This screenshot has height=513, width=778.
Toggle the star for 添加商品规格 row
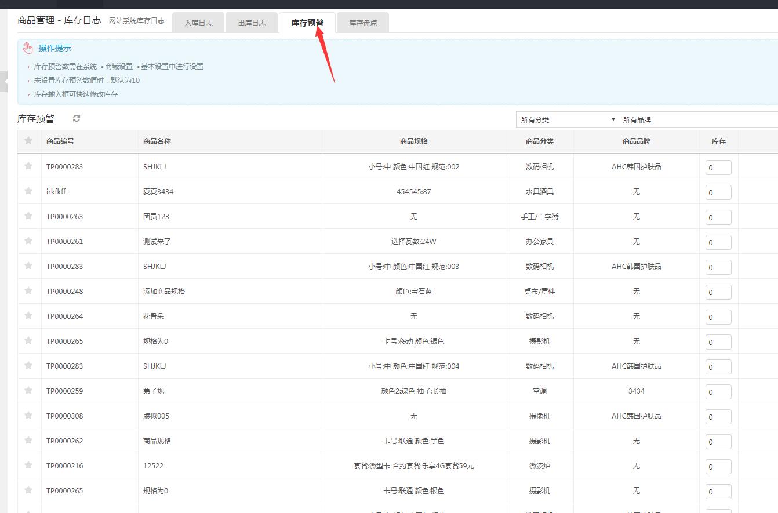tap(28, 290)
